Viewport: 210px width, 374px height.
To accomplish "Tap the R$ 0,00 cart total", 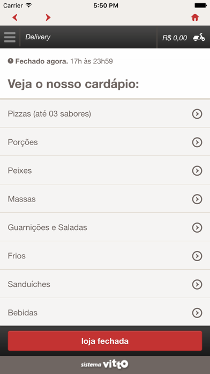I will [175, 38].
